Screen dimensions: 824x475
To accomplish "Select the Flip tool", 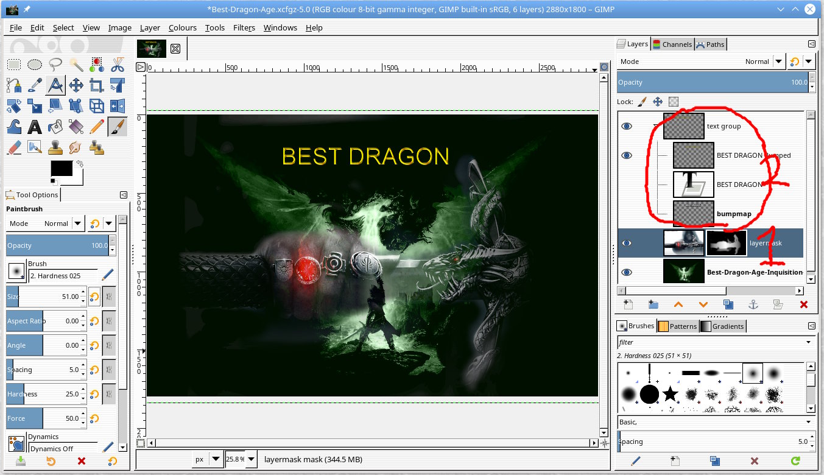I will [118, 105].
